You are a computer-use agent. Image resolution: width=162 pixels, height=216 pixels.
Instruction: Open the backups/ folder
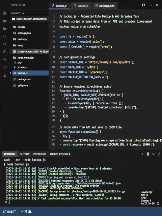[x=20, y=39]
